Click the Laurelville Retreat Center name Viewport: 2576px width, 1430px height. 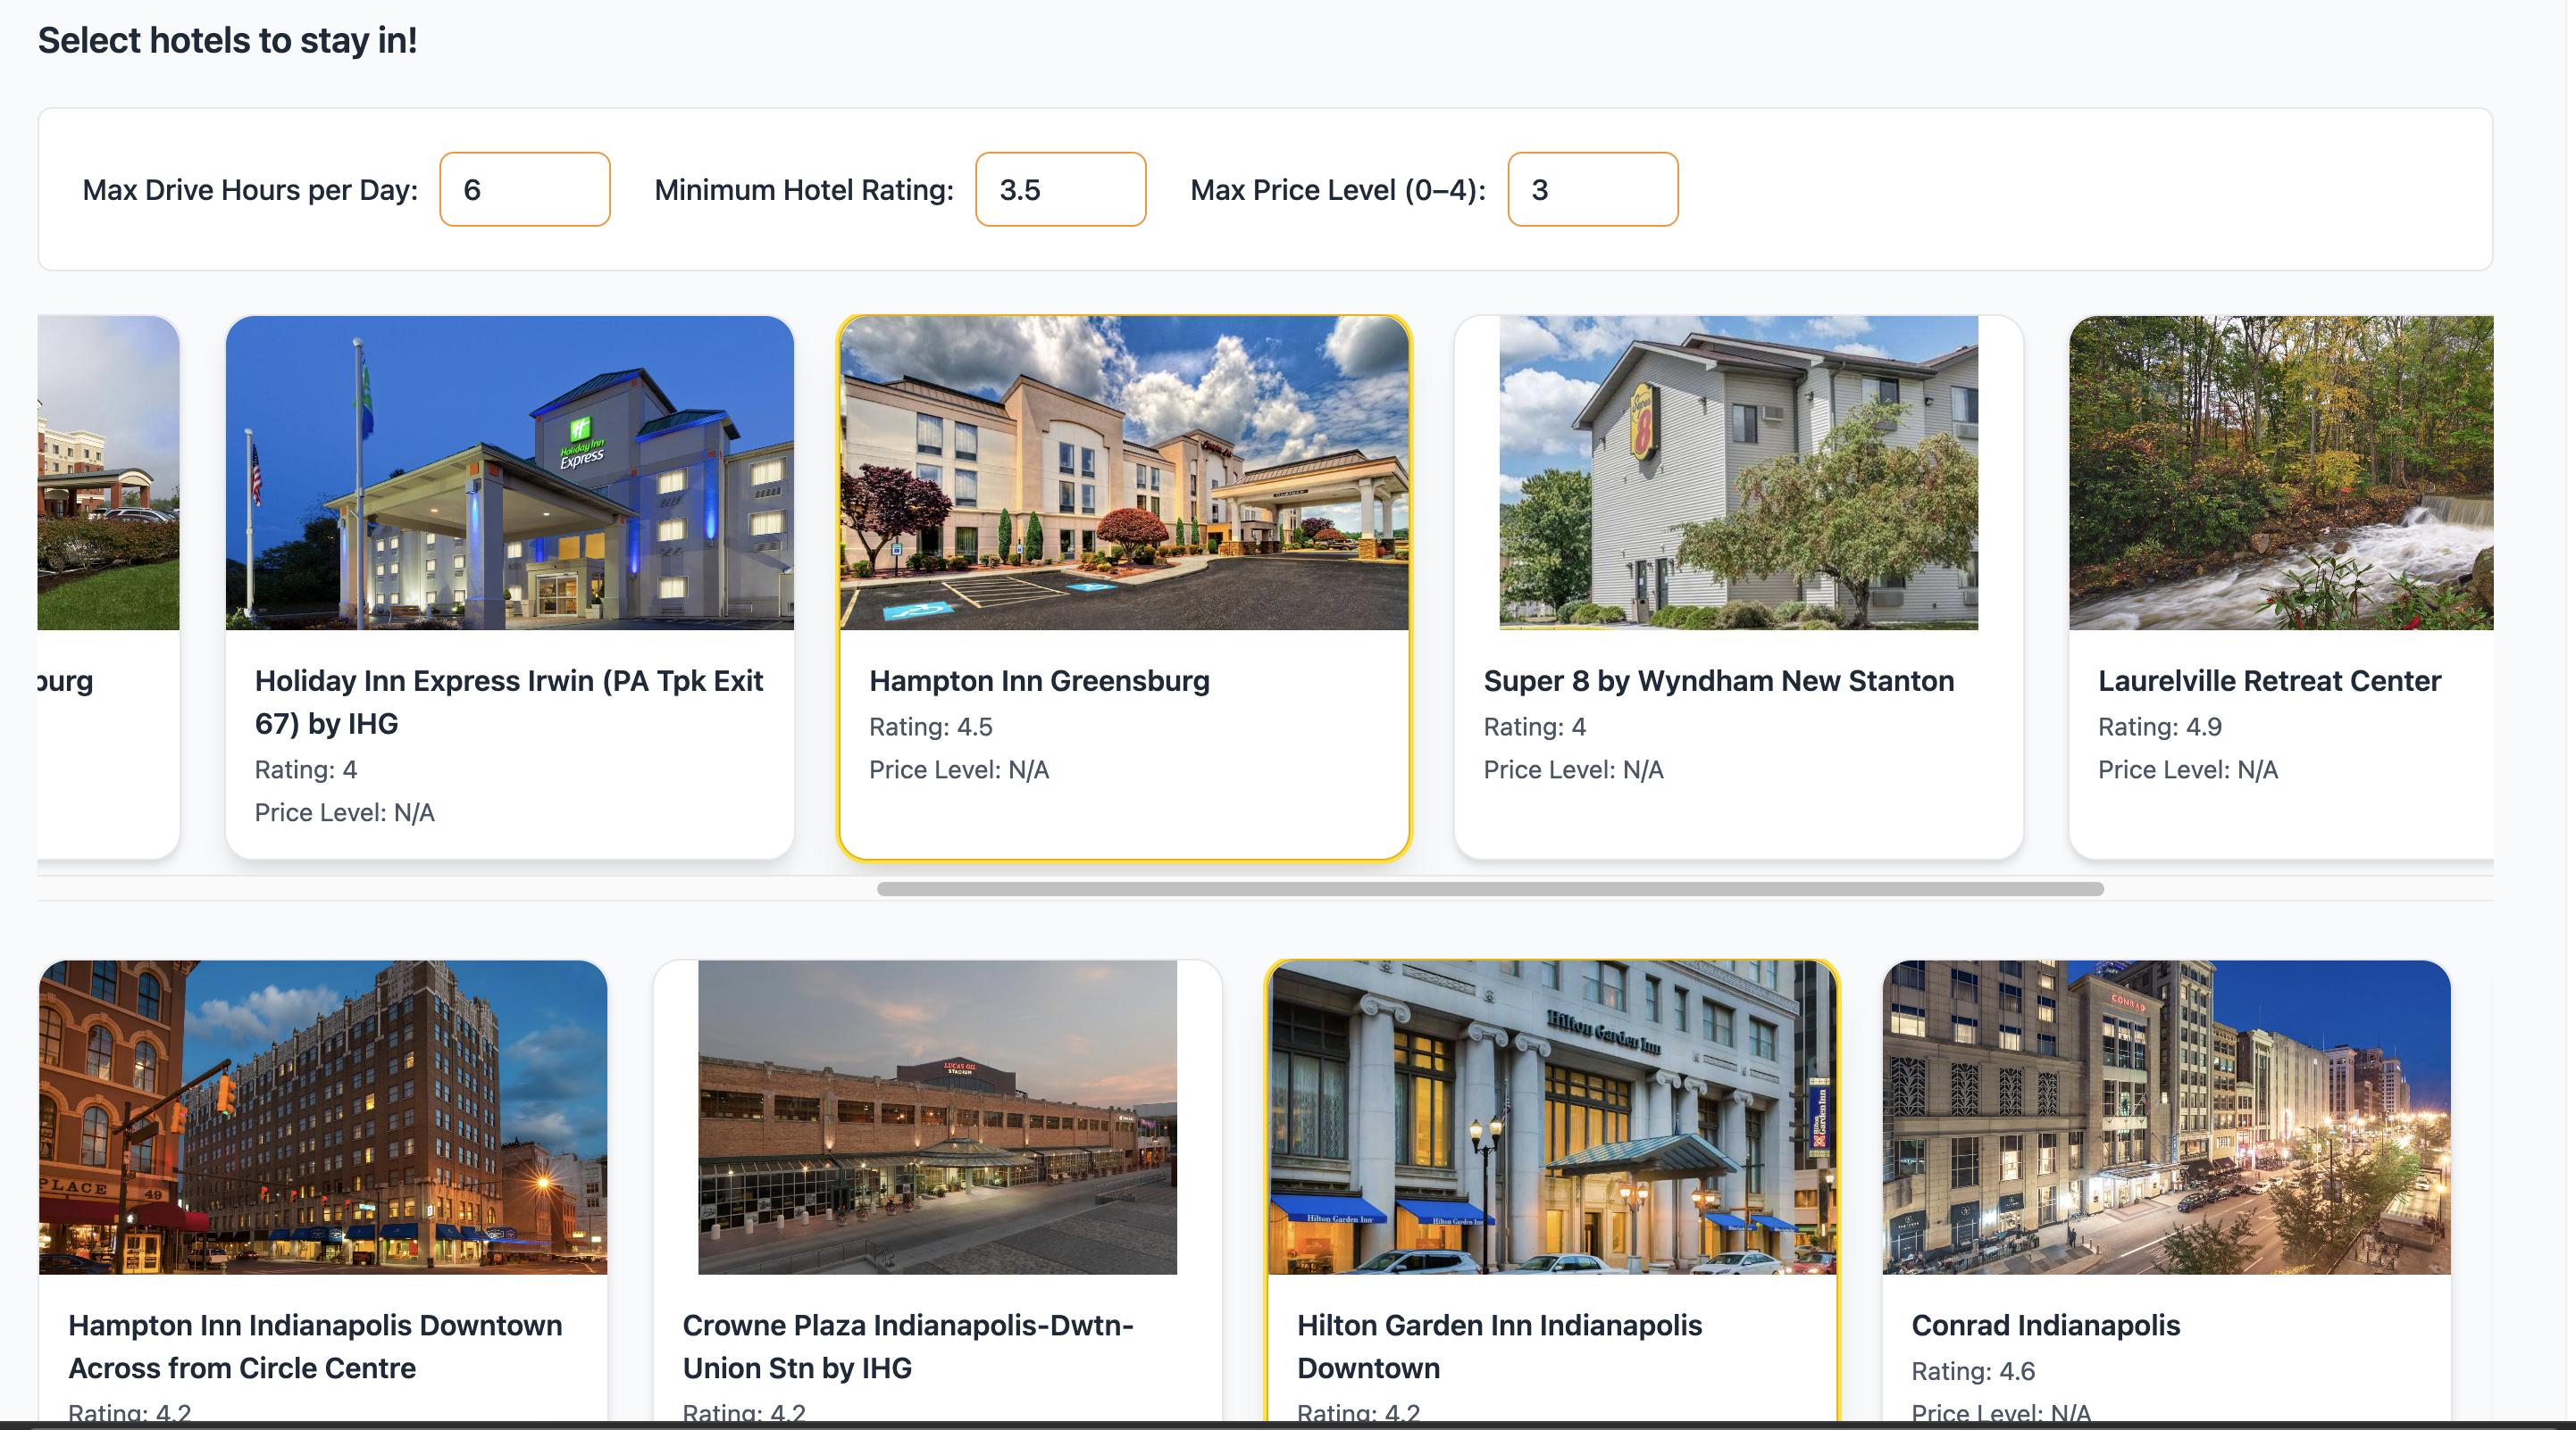[x=2269, y=680]
